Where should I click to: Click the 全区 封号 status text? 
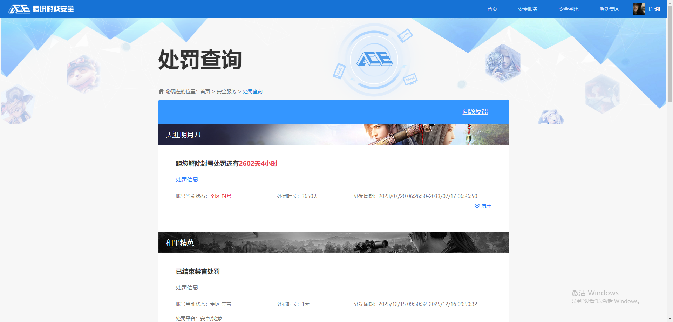220,196
